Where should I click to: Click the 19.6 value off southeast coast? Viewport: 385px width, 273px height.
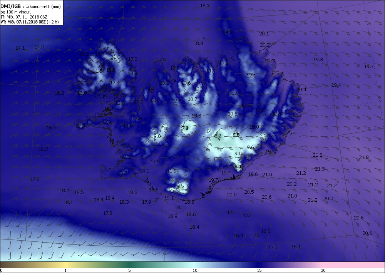point(253,174)
